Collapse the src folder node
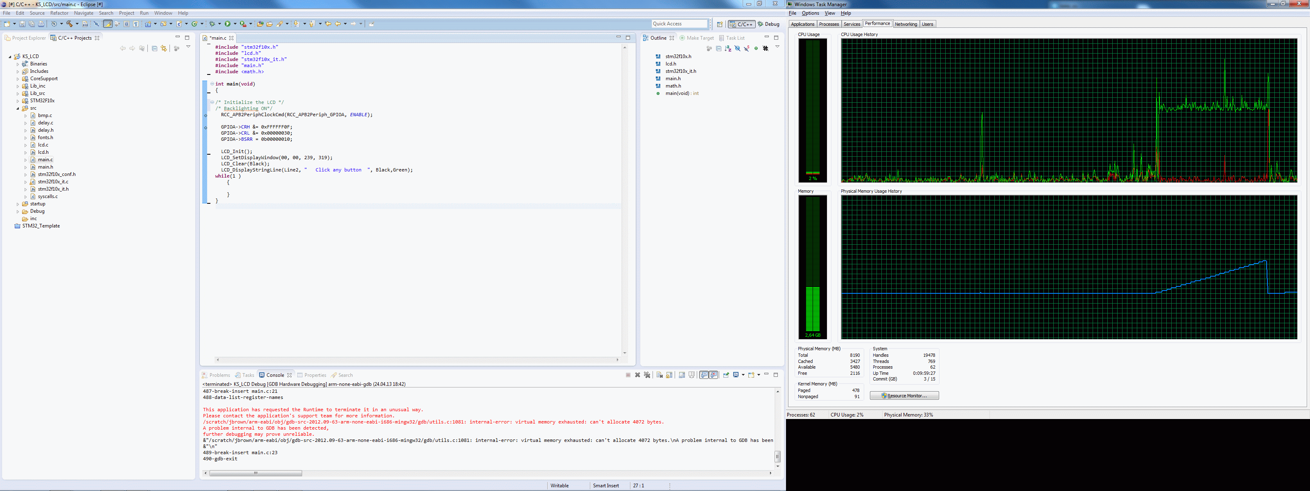 click(18, 108)
